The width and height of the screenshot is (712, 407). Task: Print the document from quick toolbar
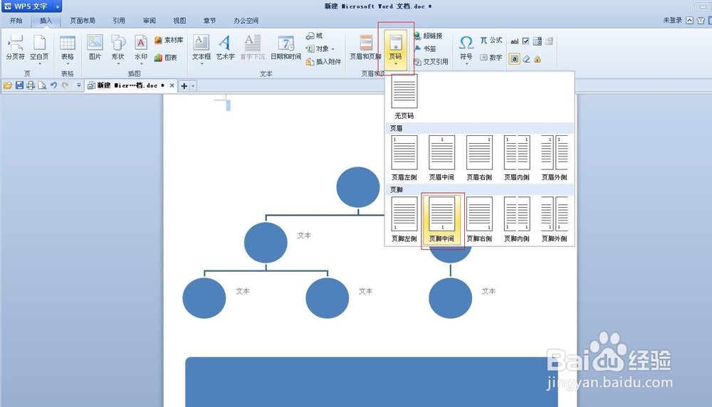[x=31, y=85]
